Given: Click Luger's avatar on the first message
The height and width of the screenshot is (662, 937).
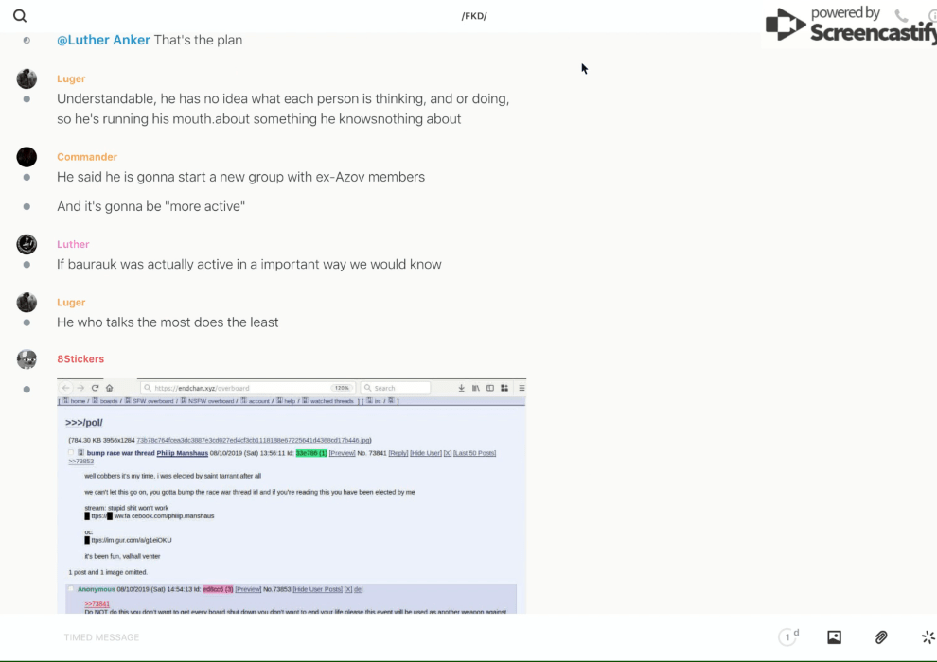Looking at the screenshot, I should pyautogui.click(x=27, y=79).
